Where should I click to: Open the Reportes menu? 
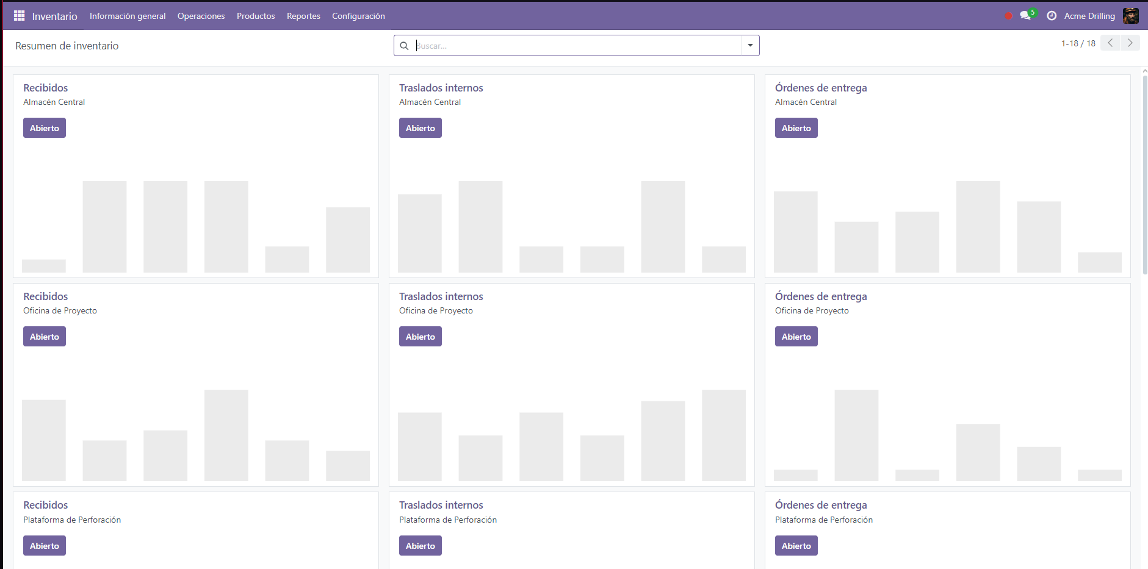tap(303, 16)
